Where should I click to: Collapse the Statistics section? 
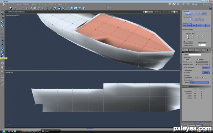[183, 87]
